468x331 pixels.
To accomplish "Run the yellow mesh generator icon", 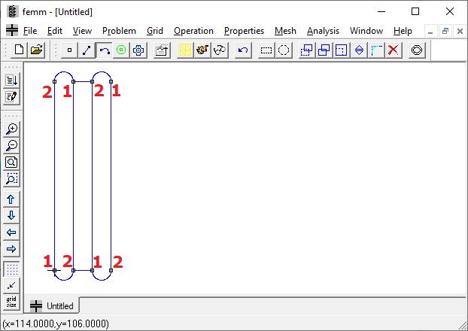I will coord(184,50).
